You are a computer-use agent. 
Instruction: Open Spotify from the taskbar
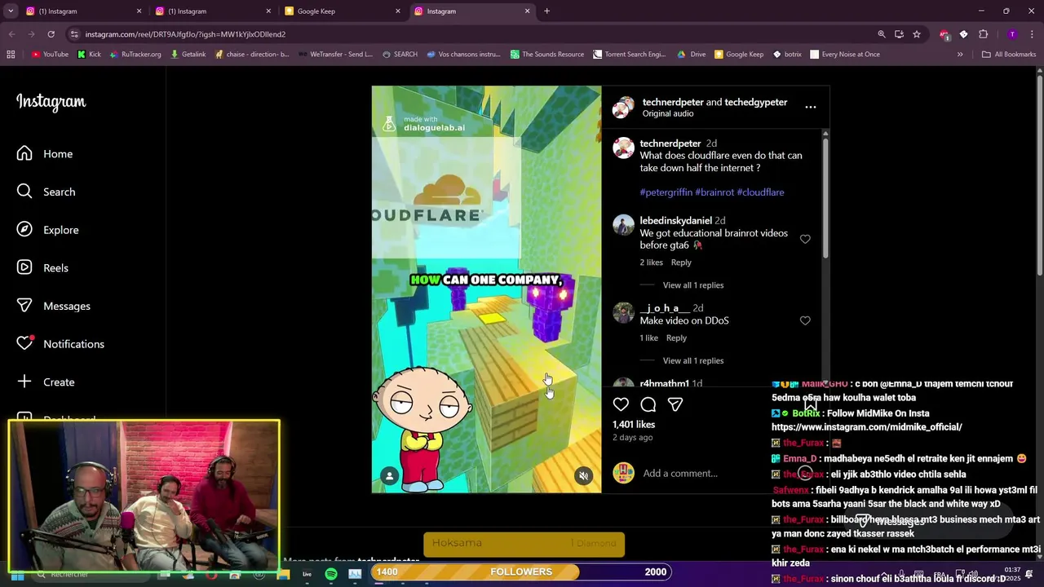tap(331, 574)
